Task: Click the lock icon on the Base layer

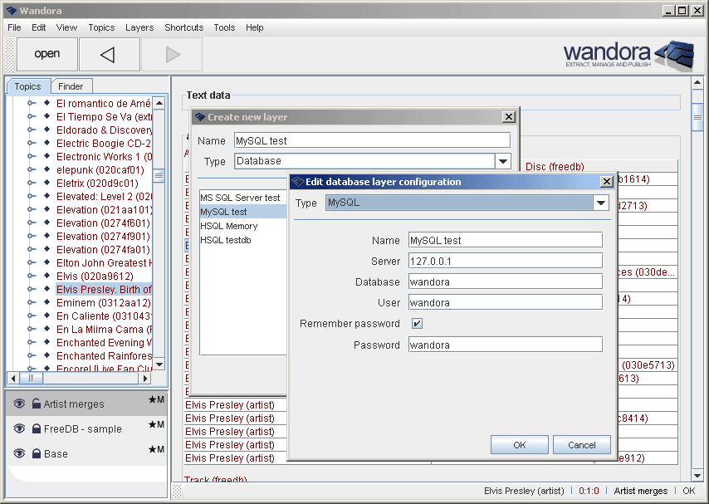Action: pos(37,454)
